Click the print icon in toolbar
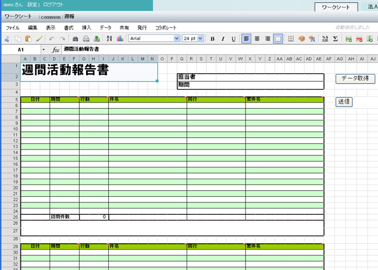The image size is (378, 270). pos(86,39)
